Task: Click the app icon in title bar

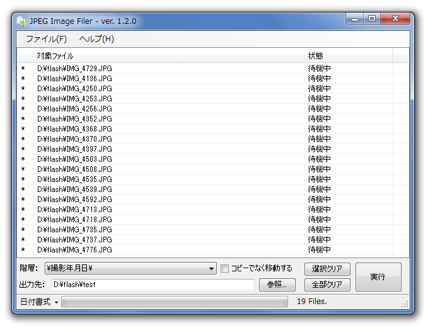Action: tap(21, 21)
